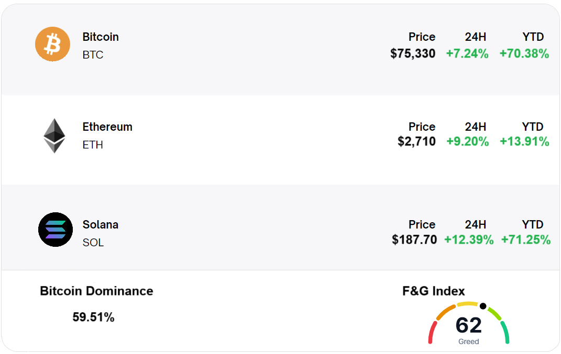Select Bitcoin YTD change +70.38%

tap(524, 53)
